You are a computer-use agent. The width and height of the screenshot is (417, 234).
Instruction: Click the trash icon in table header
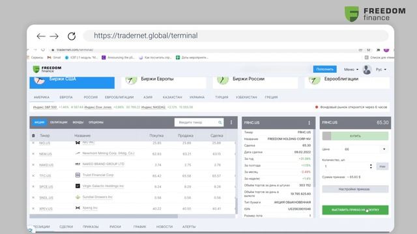click(x=33, y=136)
